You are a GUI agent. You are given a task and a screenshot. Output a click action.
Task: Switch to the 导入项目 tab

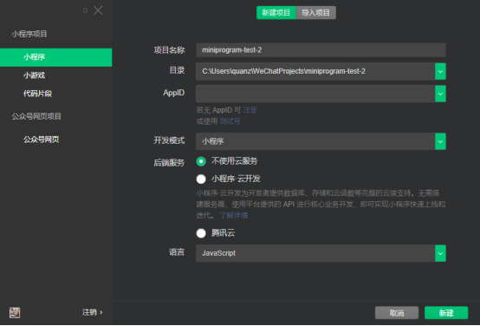pos(316,13)
